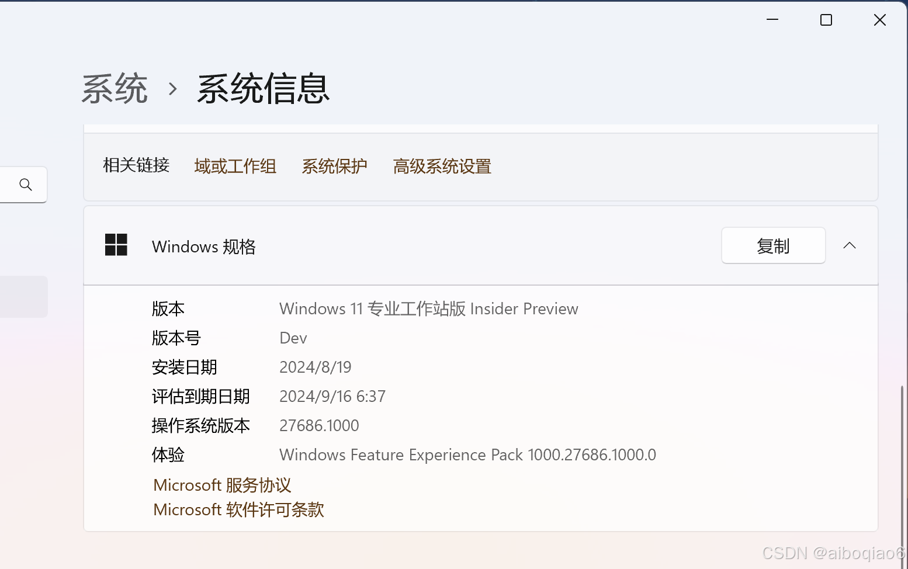The image size is (908, 569).
Task: Collapse the Windows 规格 section chevron
Action: tap(850, 245)
